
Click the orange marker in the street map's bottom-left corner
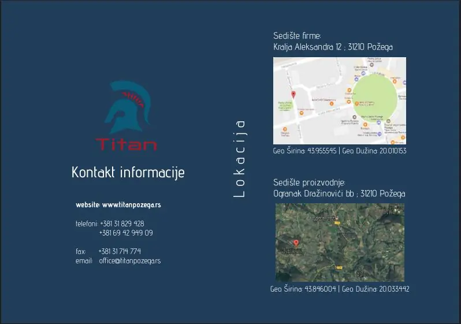[x=284, y=129]
